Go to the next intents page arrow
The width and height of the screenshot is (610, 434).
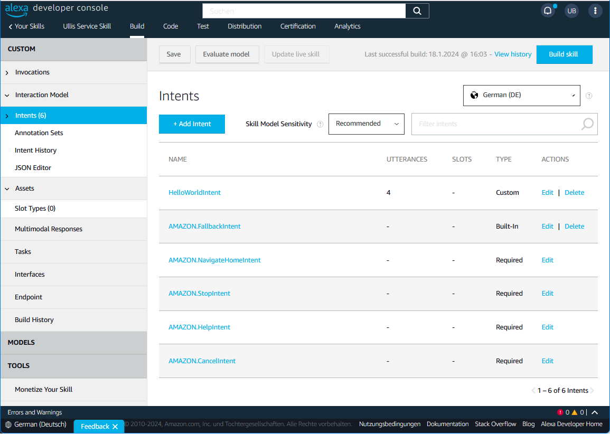(x=592, y=391)
